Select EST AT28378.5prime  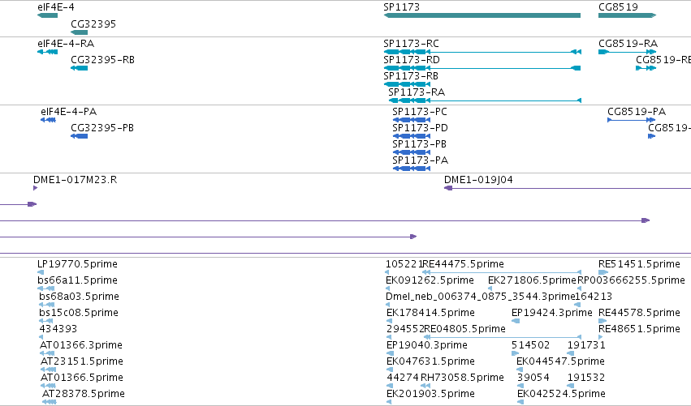50,402
